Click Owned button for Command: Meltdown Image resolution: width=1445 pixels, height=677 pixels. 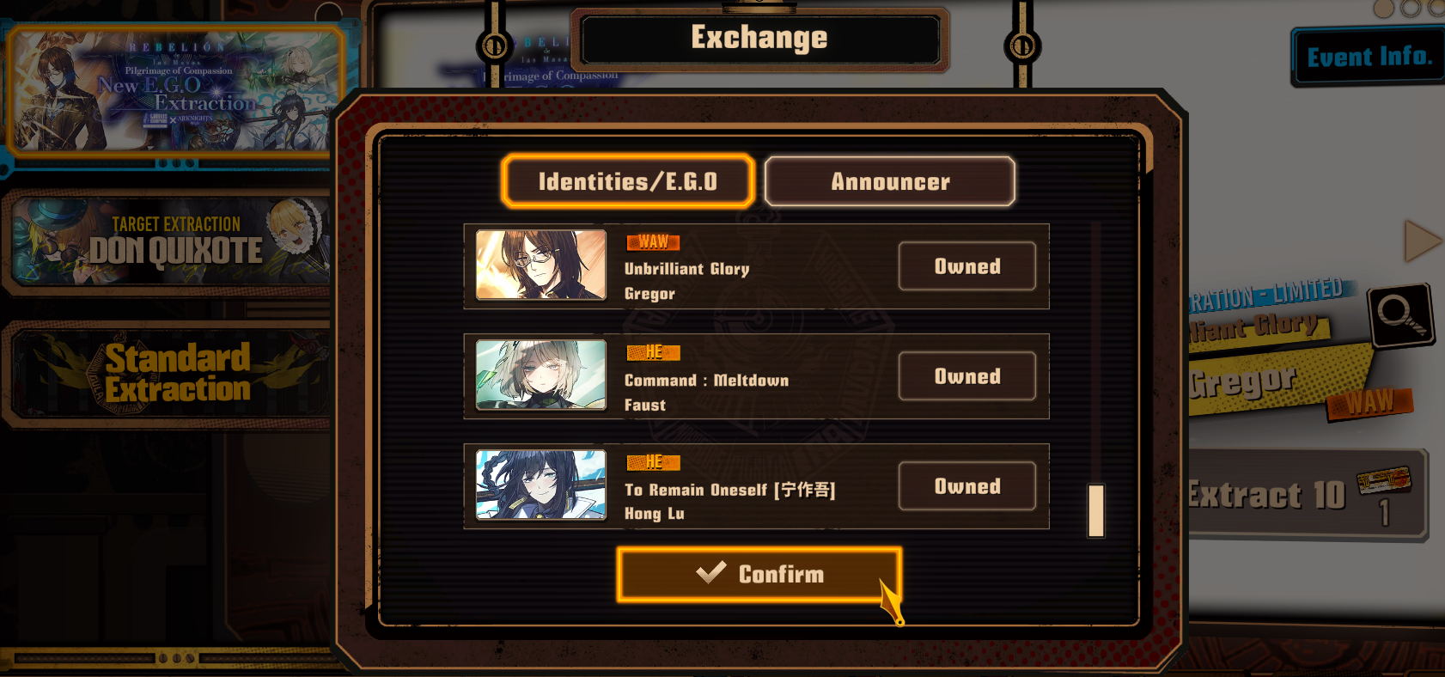tap(967, 376)
